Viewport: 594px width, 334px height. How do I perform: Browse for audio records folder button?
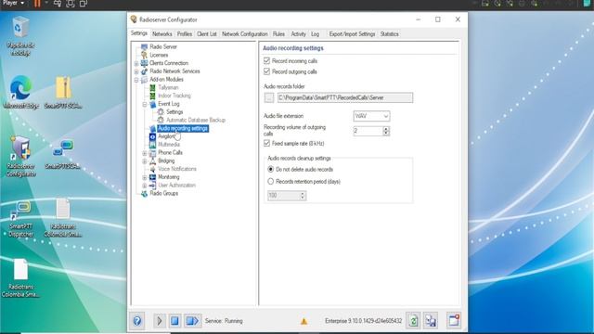269,97
